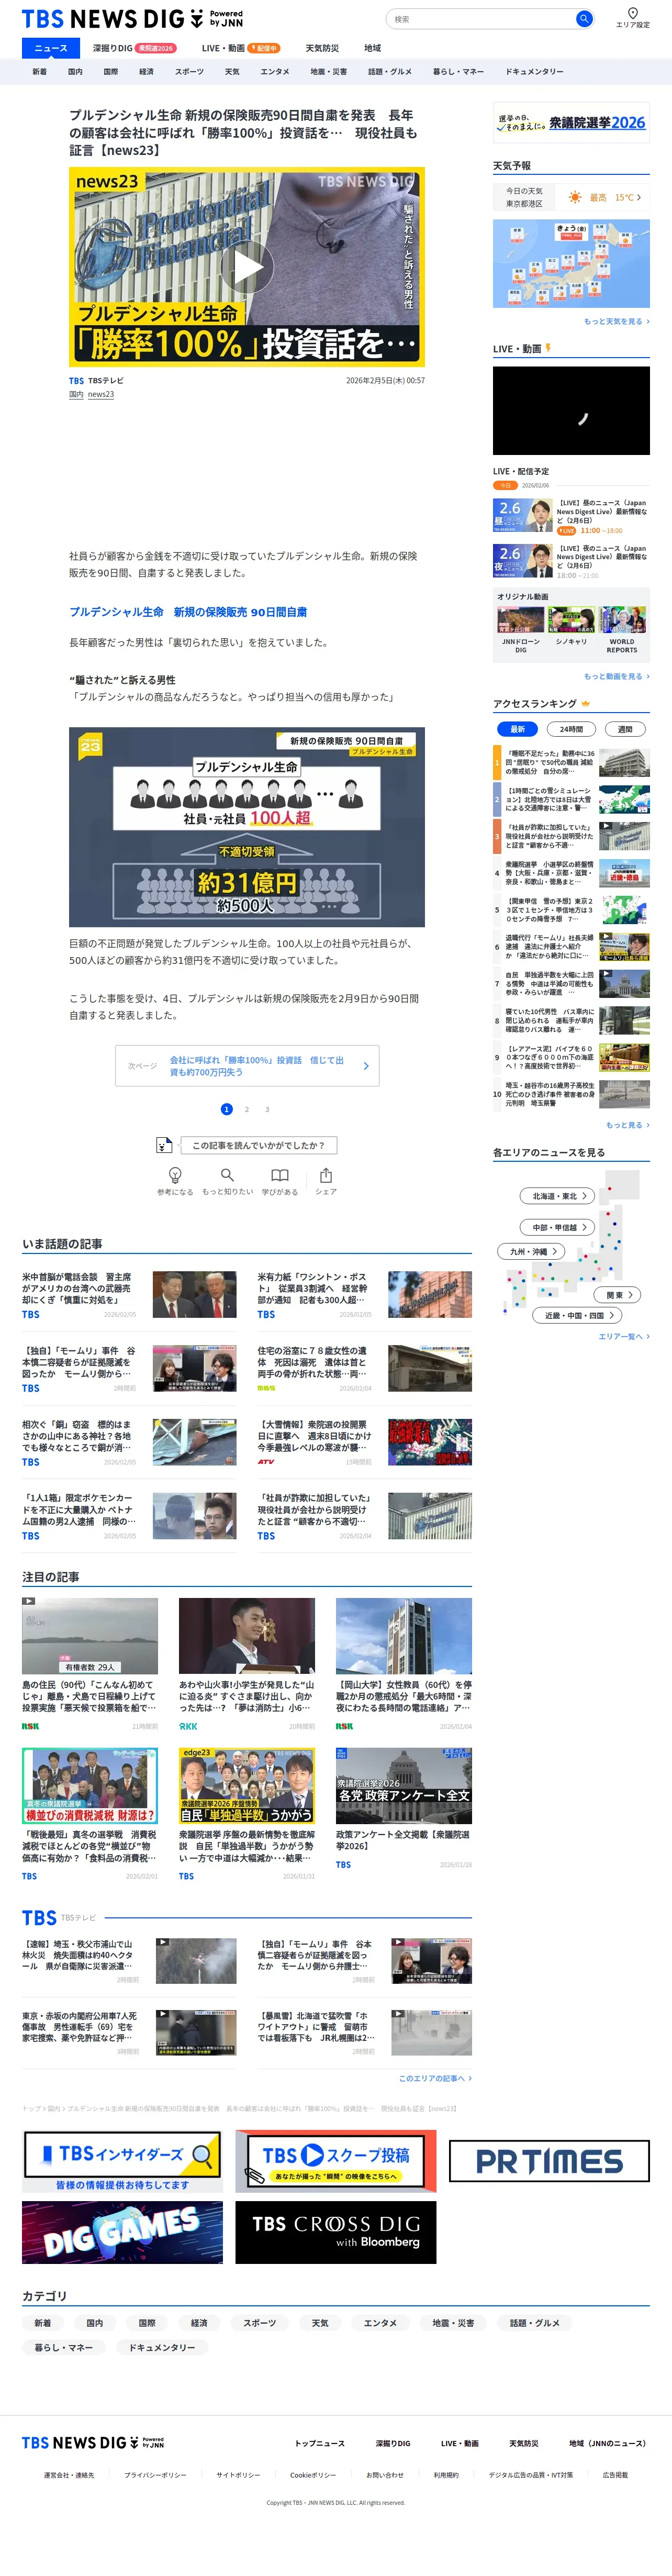Open the JNNドローンDIG video icon
This screenshot has height=2576, width=672.
(520, 620)
